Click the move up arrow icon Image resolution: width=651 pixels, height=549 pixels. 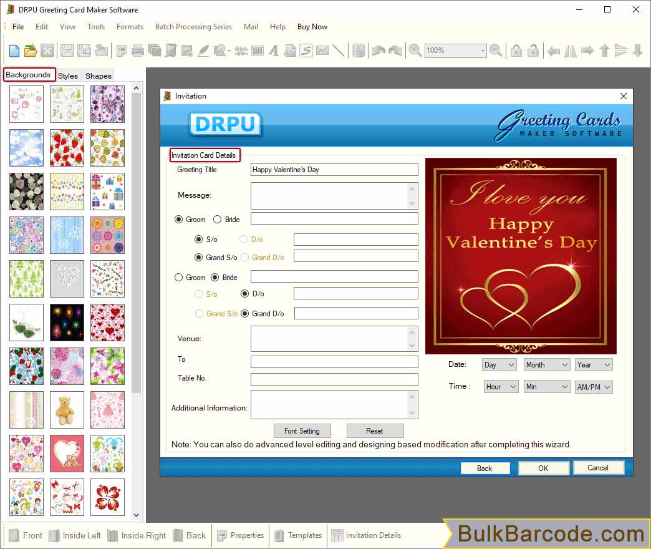coord(604,51)
